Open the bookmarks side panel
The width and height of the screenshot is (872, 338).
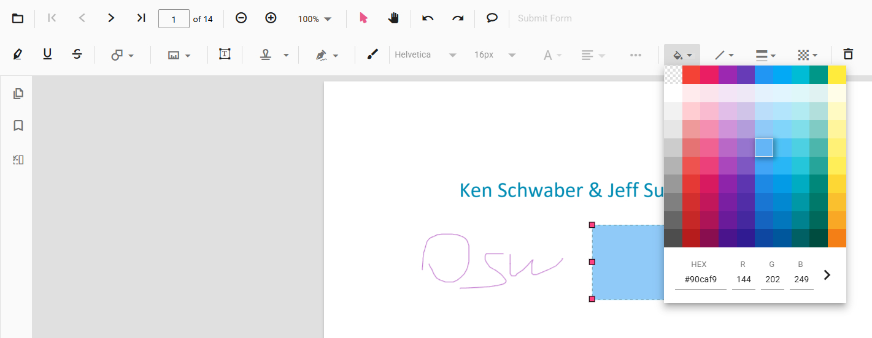point(18,126)
